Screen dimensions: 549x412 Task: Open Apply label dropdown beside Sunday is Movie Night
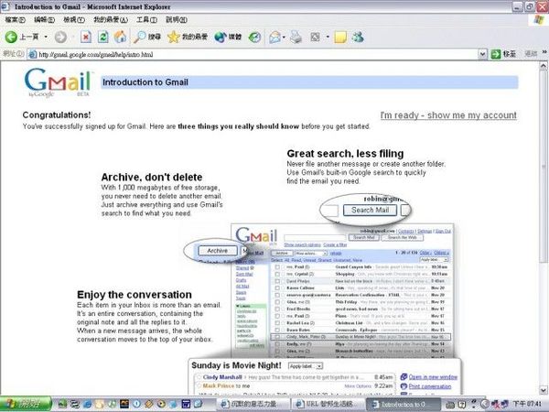click(x=306, y=366)
